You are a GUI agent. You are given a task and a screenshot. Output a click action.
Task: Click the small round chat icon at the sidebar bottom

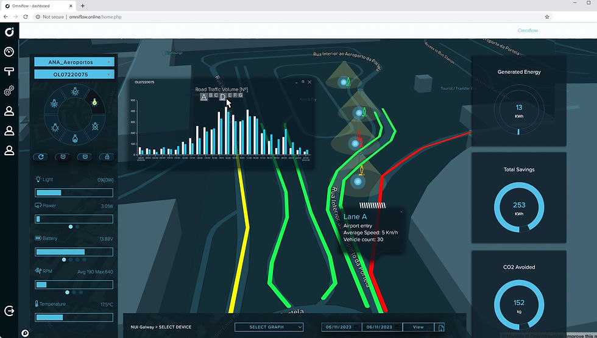(x=25, y=334)
